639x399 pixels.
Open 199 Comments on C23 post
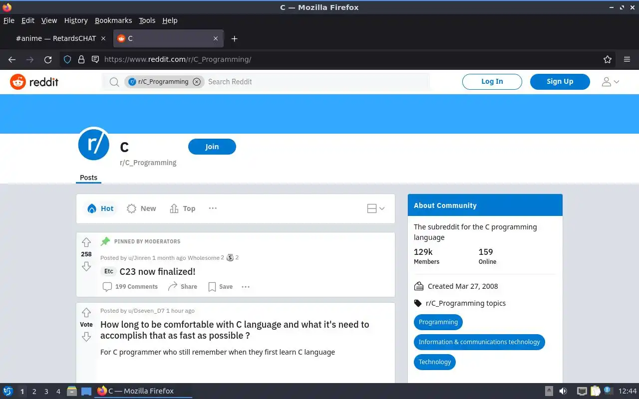(x=130, y=287)
